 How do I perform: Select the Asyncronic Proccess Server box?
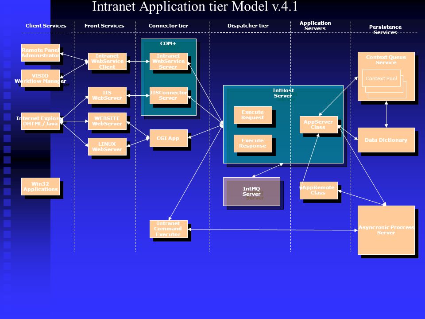click(x=386, y=230)
